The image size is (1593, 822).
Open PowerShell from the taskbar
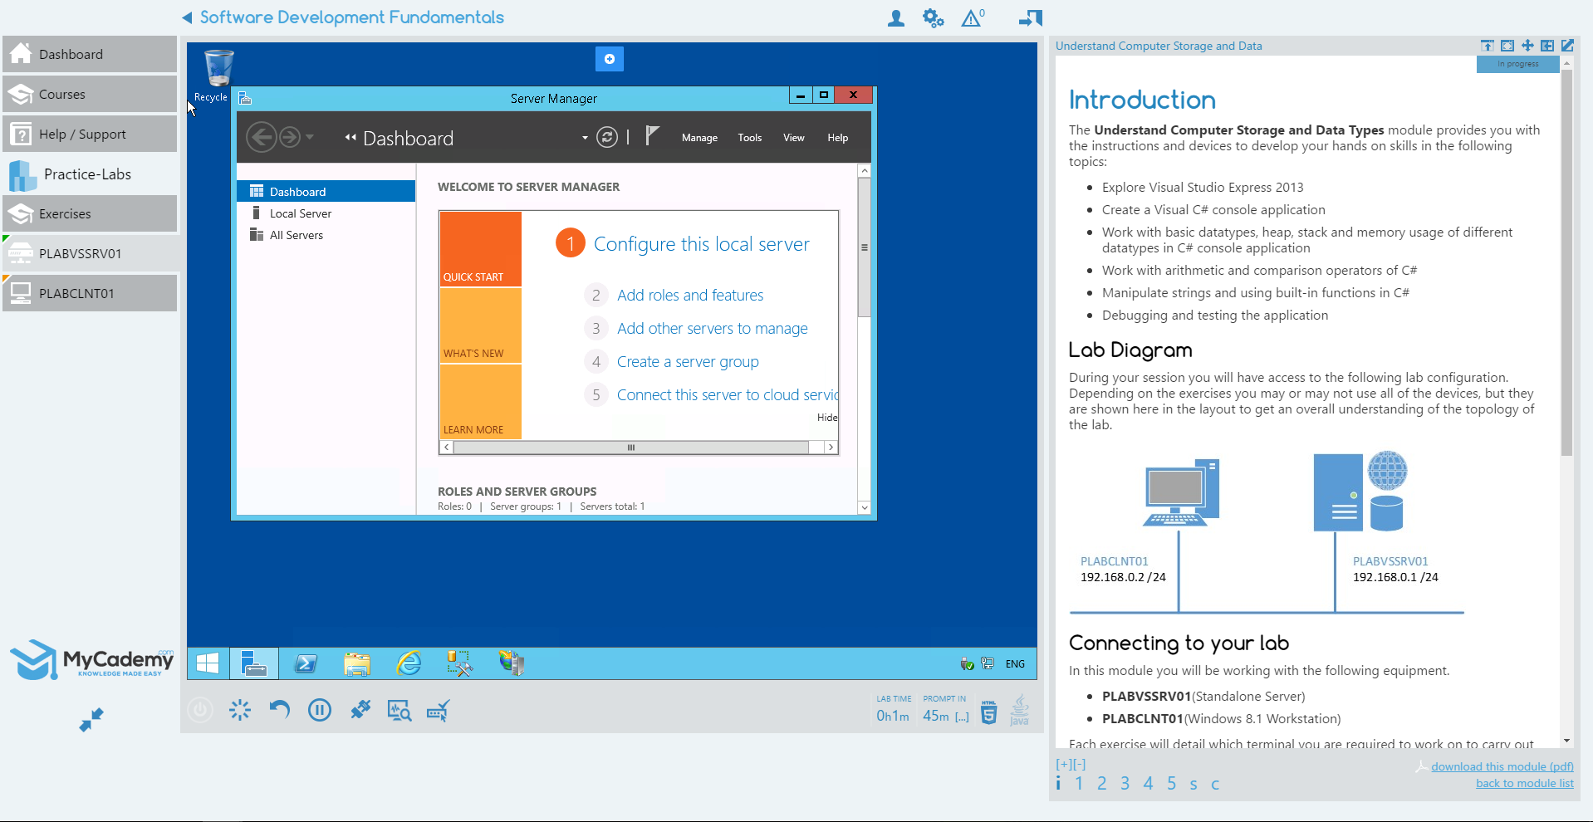pos(306,663)
